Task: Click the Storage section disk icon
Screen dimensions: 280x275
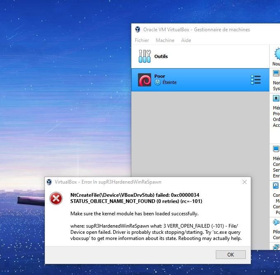Action: (x=276, y=186)
